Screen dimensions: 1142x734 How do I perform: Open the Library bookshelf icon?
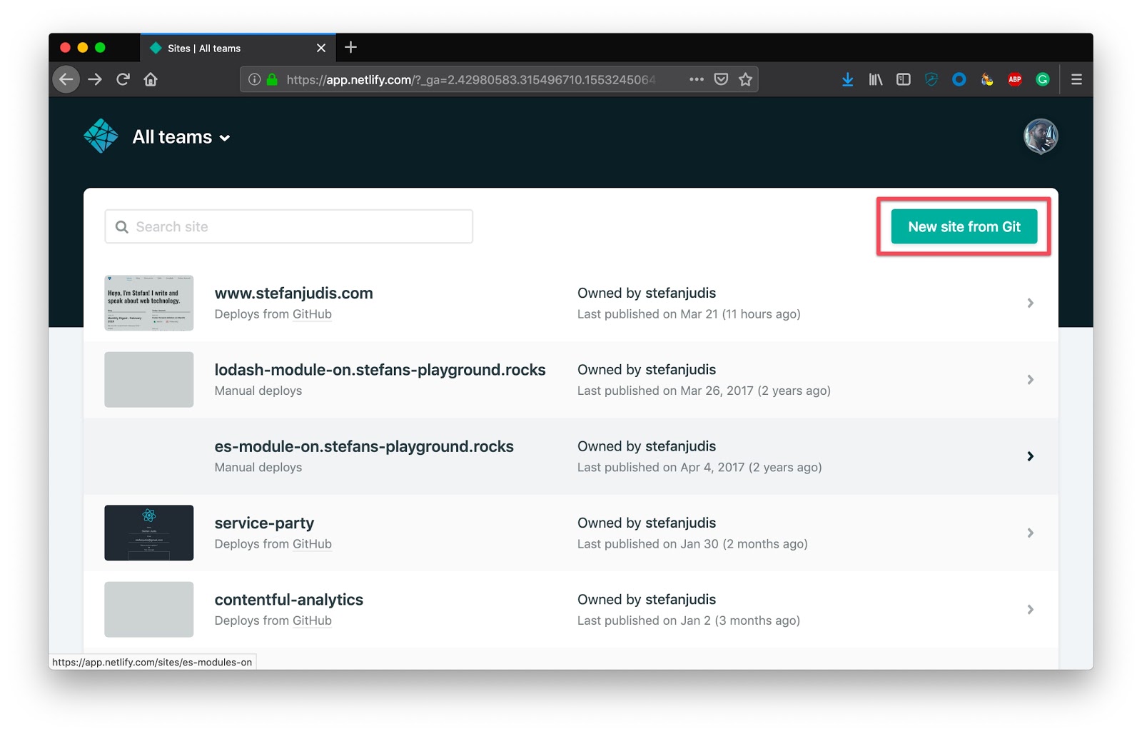pyautogui.click(x=875, y=79)
